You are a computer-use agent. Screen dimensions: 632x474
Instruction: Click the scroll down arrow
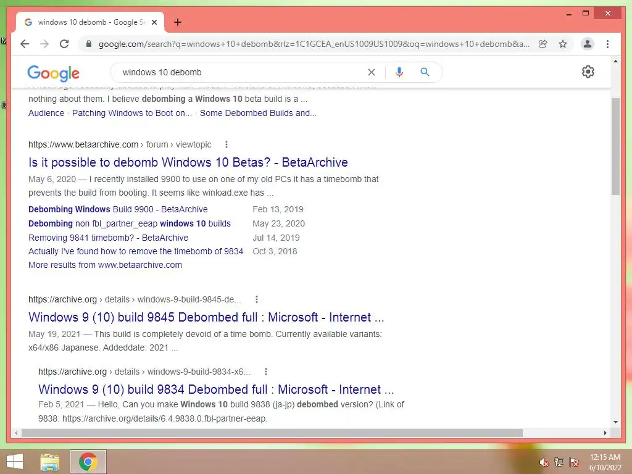[615, 422]
